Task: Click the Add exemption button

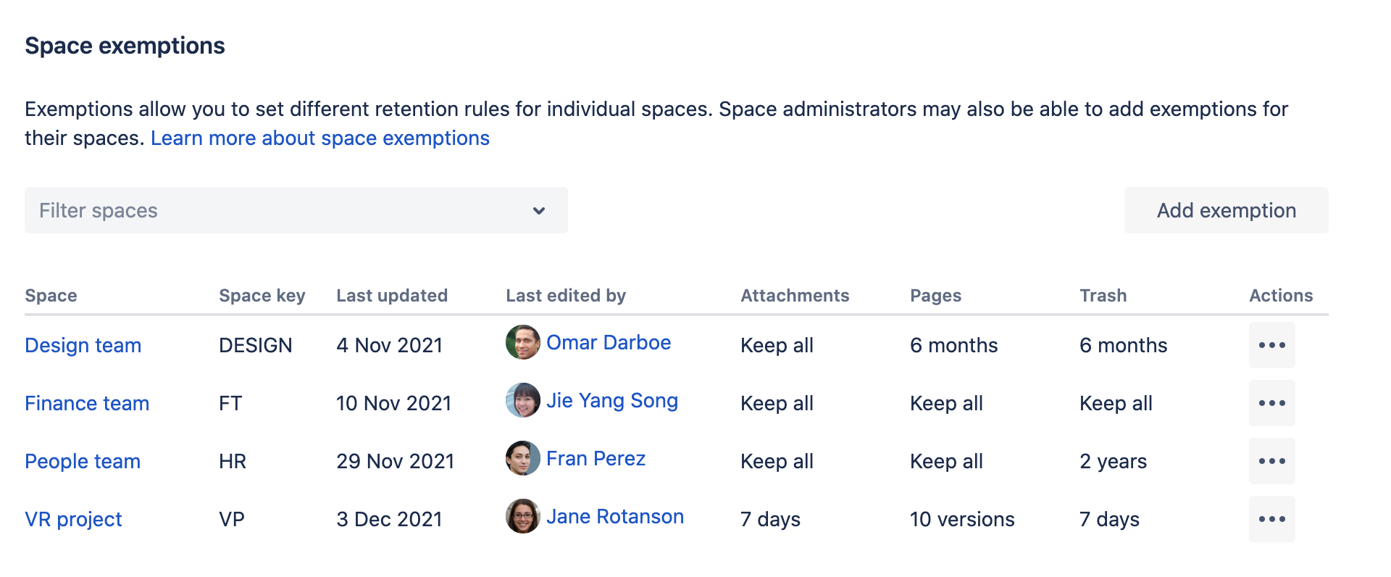Action: [1226, 210]
